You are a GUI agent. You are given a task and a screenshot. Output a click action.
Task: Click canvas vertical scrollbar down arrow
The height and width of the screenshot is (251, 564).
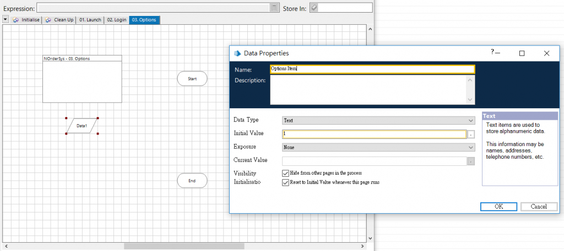[x=370, y=238]
